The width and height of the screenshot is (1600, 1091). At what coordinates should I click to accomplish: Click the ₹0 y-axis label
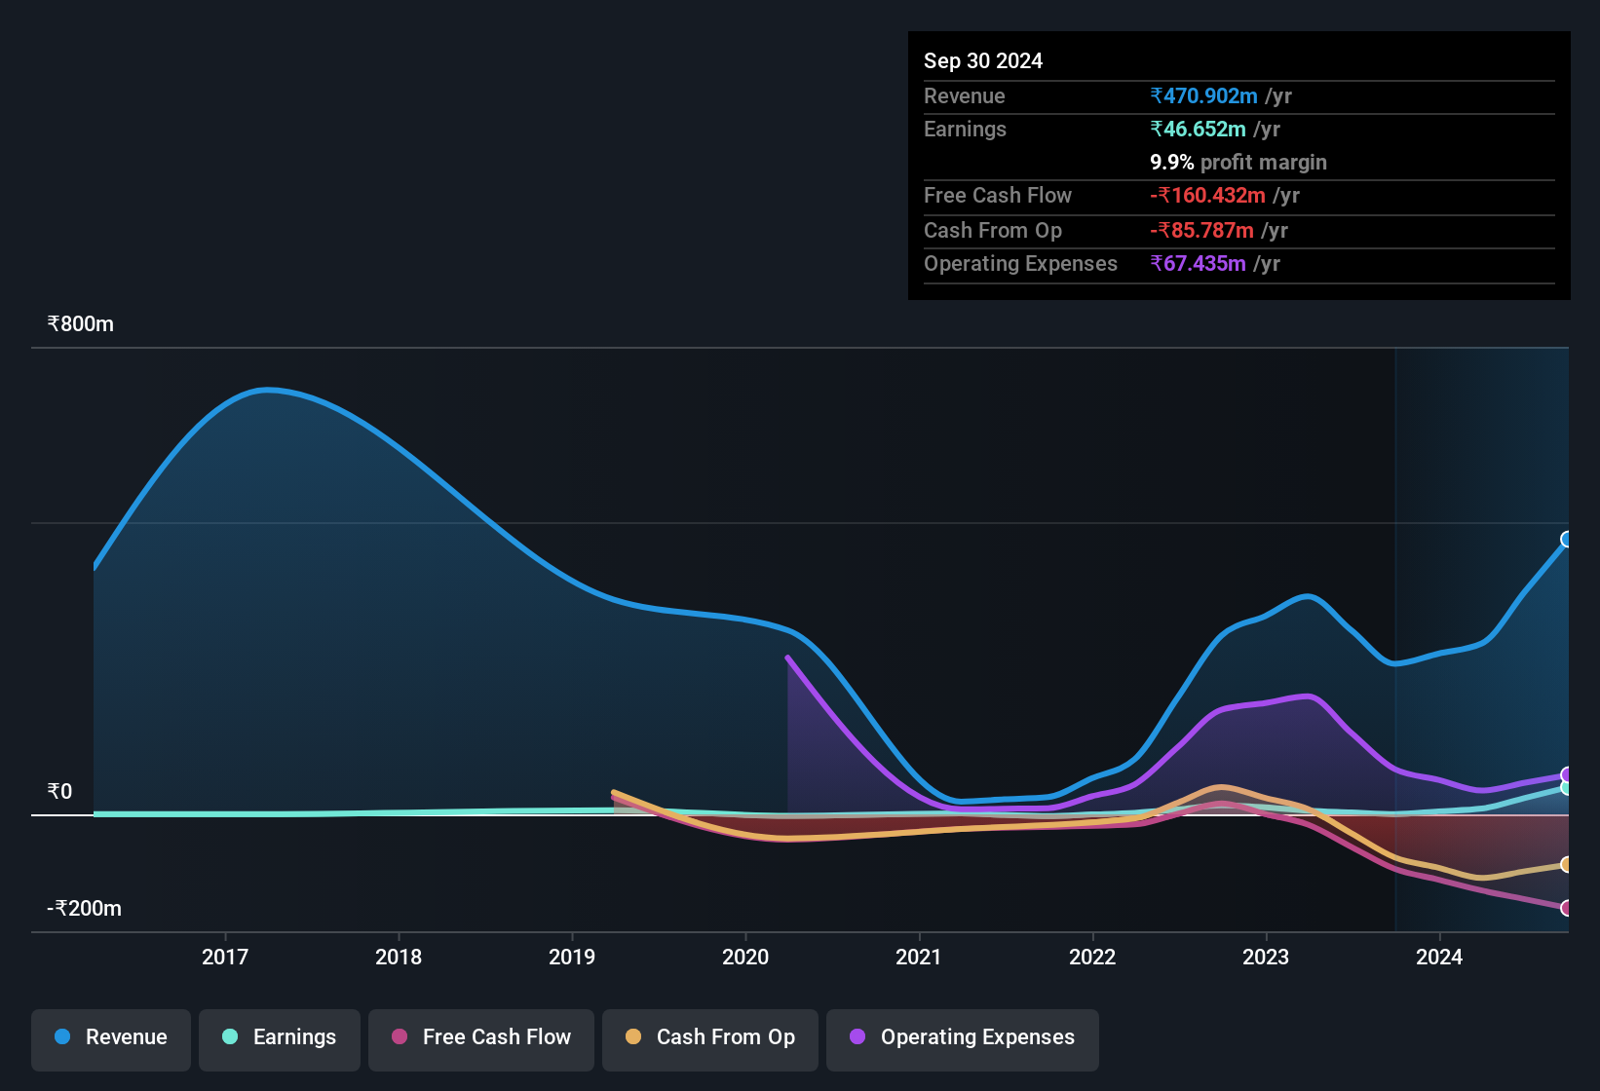coord(59,791)
